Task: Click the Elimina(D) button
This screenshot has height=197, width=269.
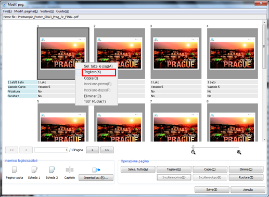Action: click(x=246, y=169)
